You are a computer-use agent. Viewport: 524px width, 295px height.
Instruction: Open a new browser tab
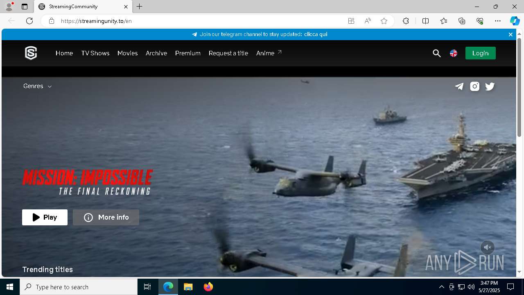click(x=140, y=7)
